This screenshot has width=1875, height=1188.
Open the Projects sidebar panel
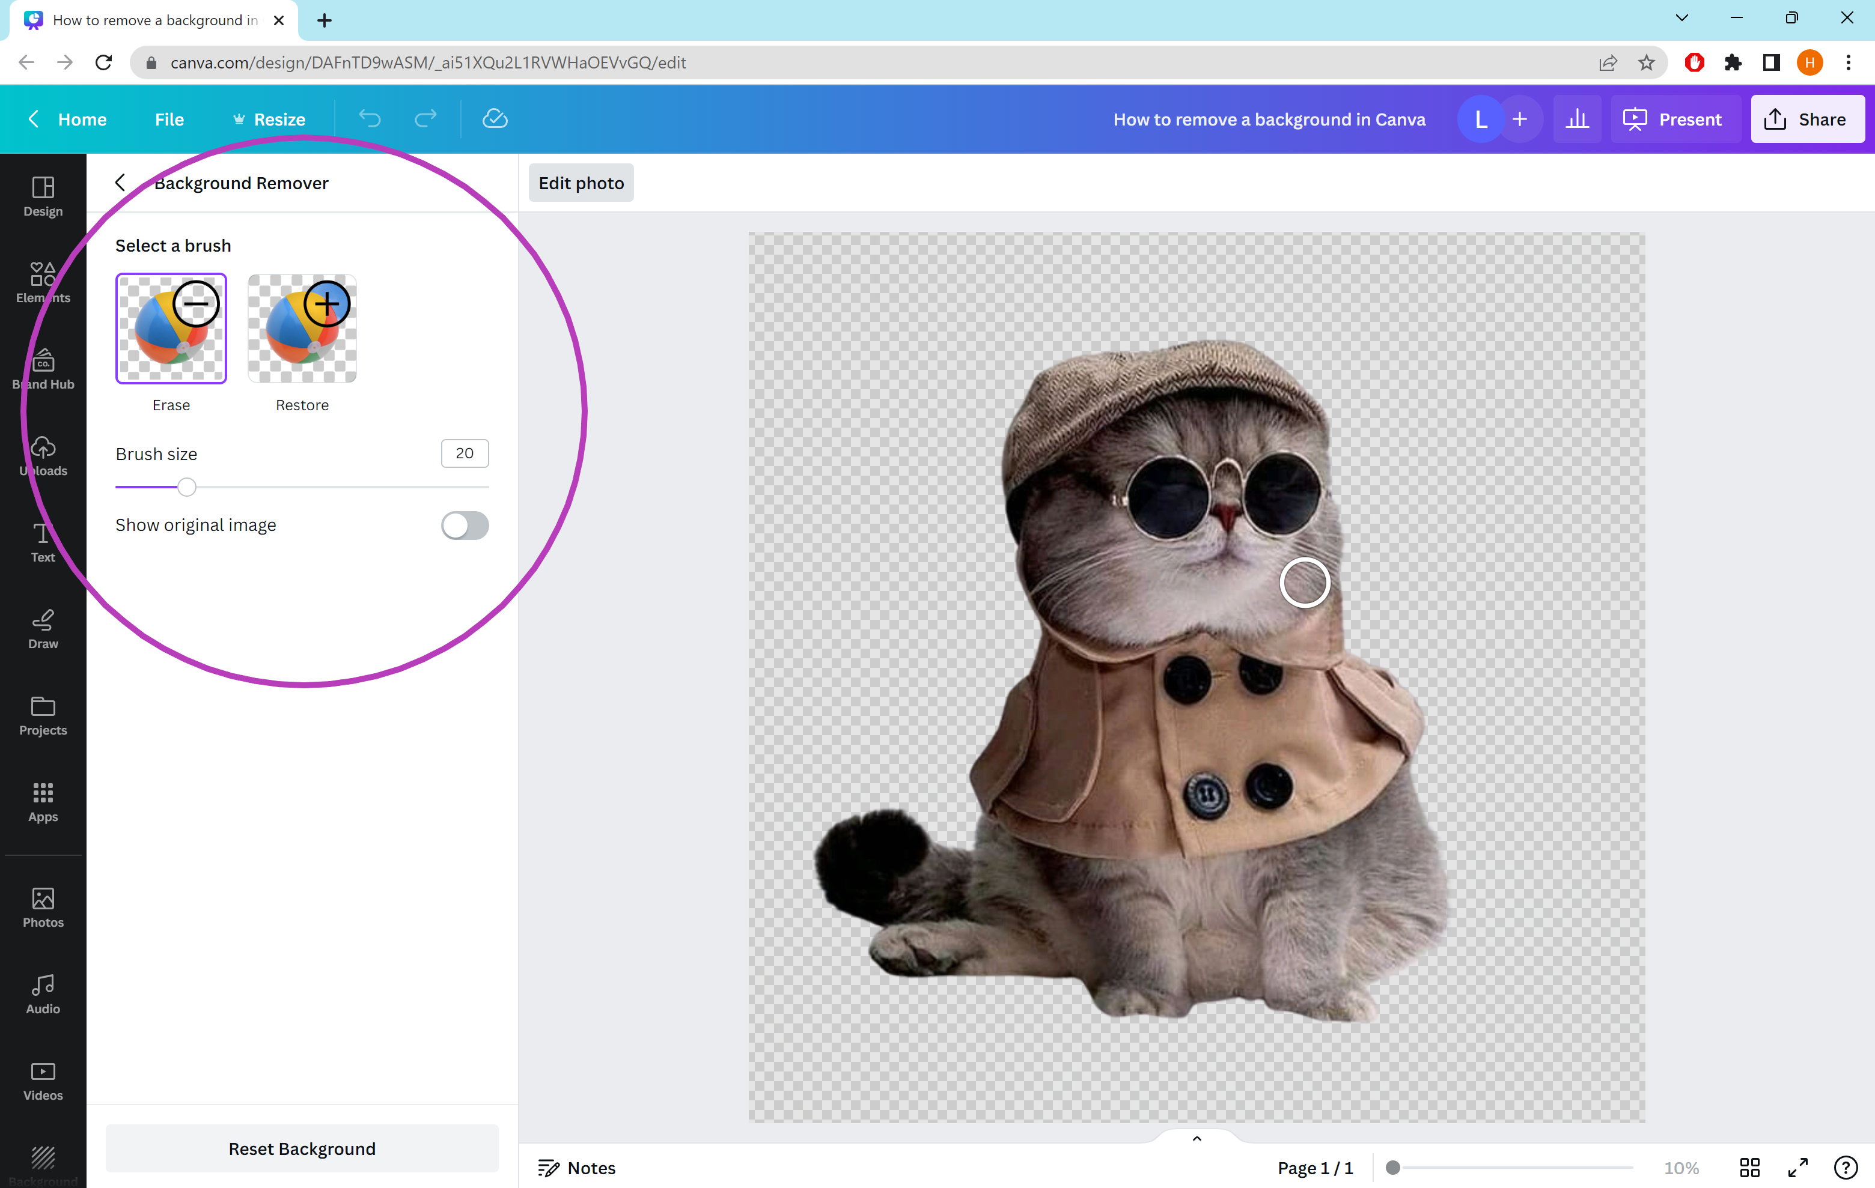pyautogui.click(x=43, y=716)
